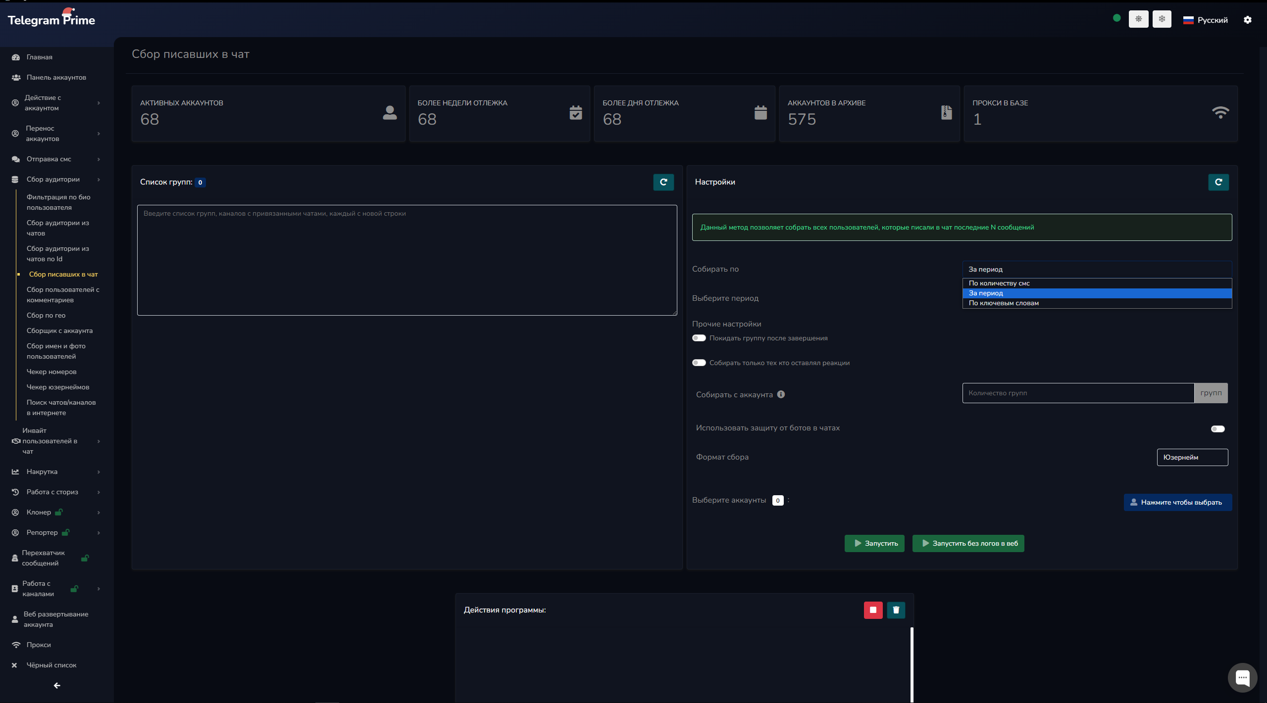This screenshot has width=1267, height=703.
Task: Open the settings gear in top bar
Action: pos(1247,20)
